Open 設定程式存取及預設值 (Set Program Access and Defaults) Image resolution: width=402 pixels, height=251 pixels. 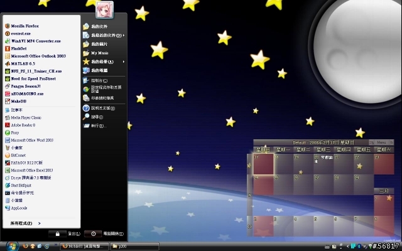pyautogui.click(x=102, y=89)
